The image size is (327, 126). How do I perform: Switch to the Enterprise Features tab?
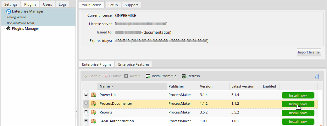(134, 64)
